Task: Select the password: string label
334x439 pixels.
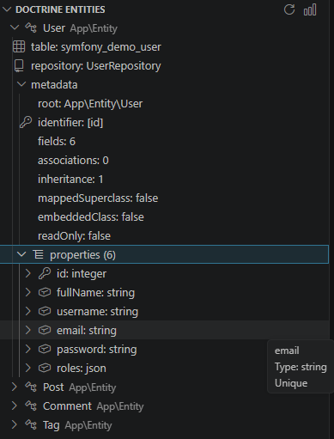Action: point(97,350)
